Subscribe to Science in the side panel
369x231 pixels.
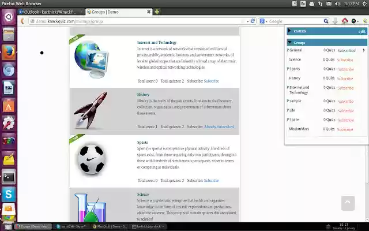pyautogui.click(x=345, y=60)
